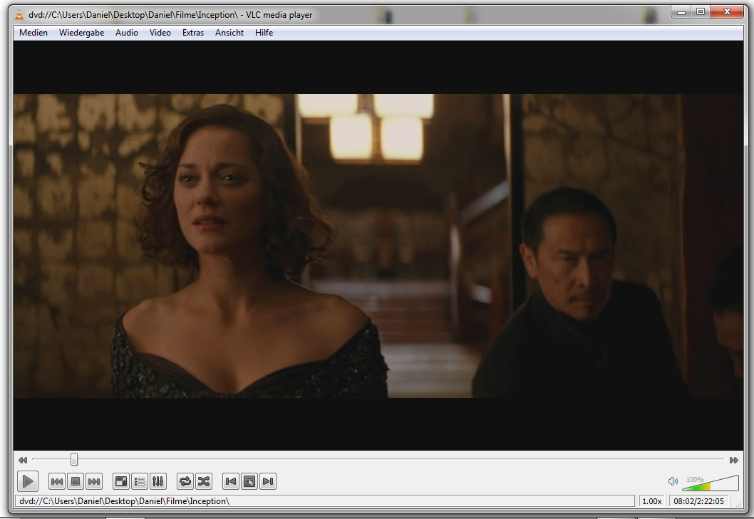Click the video display area
Screen dimensions: 754x519
point(378,246)
